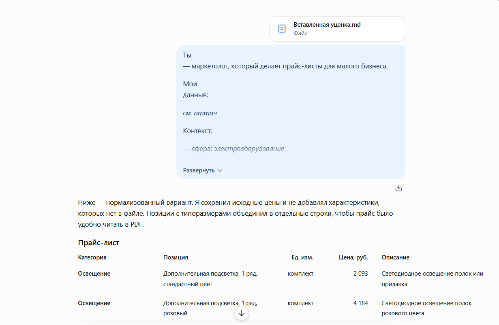Select the Ед. изм. column header
The image size is (499, 325).
[x=302, y=257]
